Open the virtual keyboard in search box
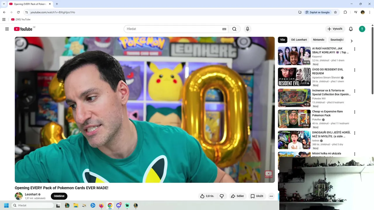The height and width of the screenshot is (210, 374). [x=224, y=29]
